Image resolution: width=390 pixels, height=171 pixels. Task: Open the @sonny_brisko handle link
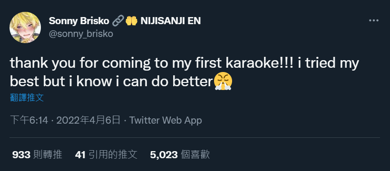tap(81, 34)
